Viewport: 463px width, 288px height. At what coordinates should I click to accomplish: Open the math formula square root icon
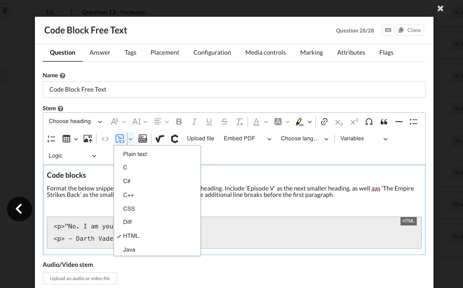point(159,139)
